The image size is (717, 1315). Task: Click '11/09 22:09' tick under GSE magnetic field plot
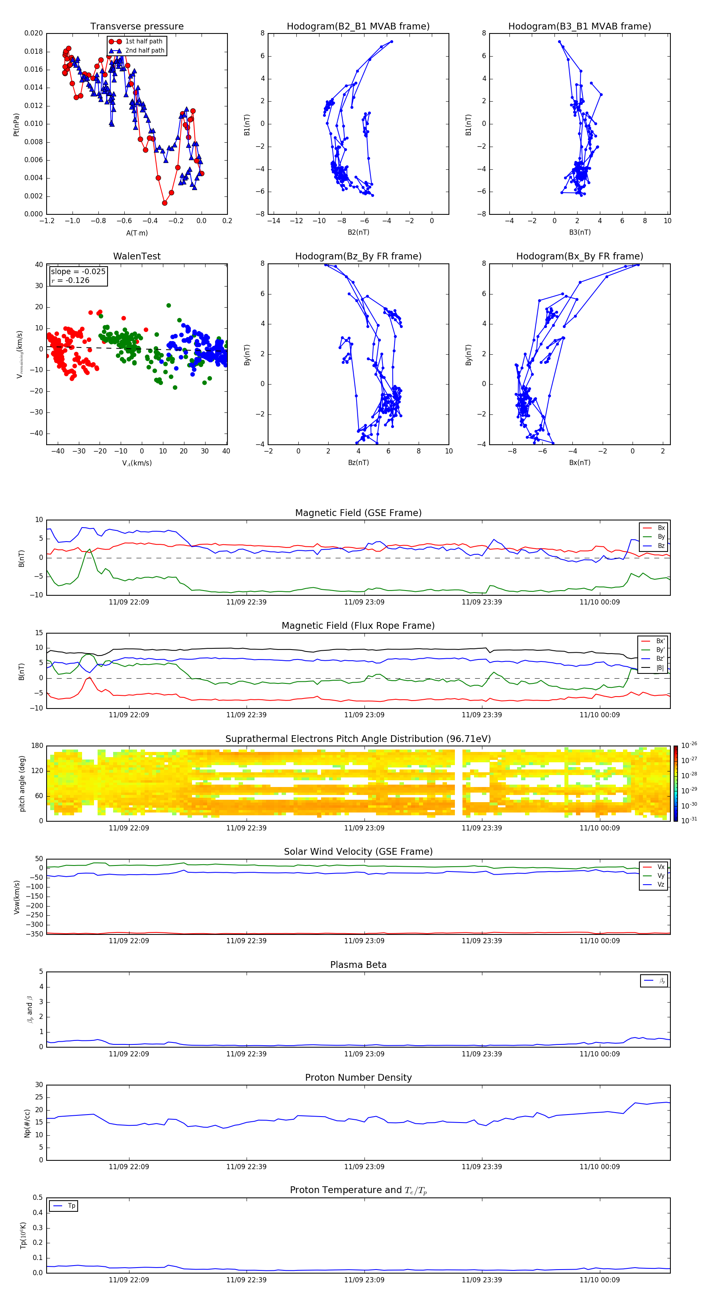coord(129,603)
